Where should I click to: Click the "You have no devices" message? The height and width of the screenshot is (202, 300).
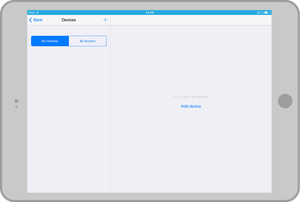[x=191, y=97]
